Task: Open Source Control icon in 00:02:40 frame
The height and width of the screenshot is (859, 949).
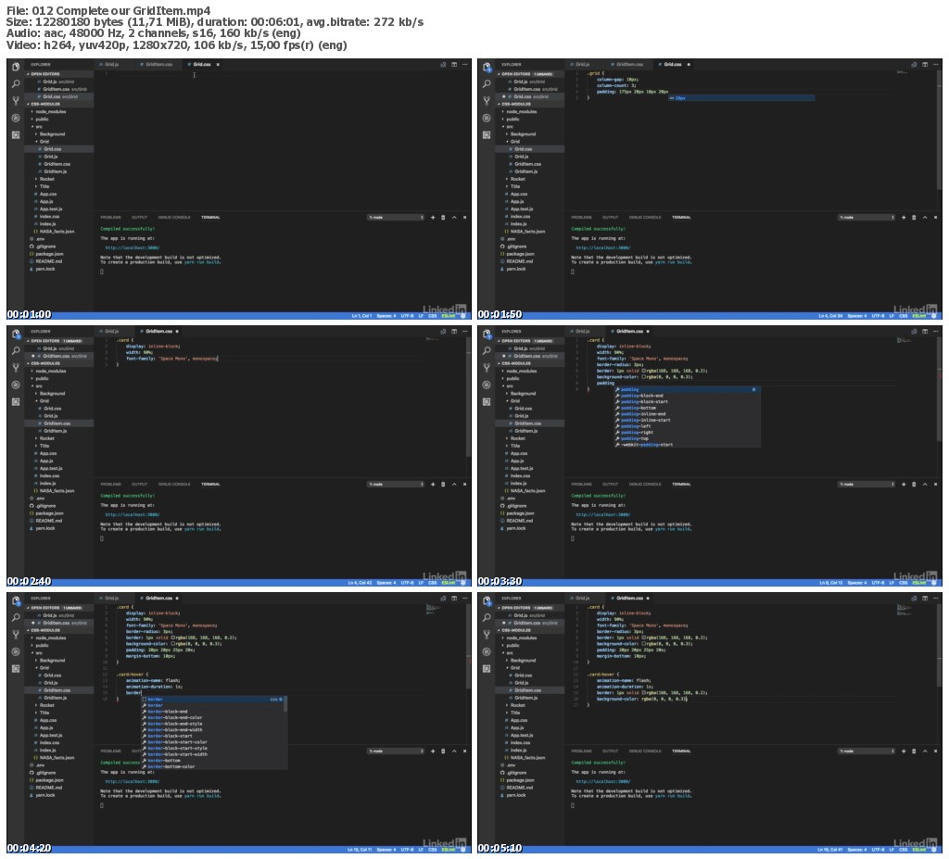Action: point(16,368)
